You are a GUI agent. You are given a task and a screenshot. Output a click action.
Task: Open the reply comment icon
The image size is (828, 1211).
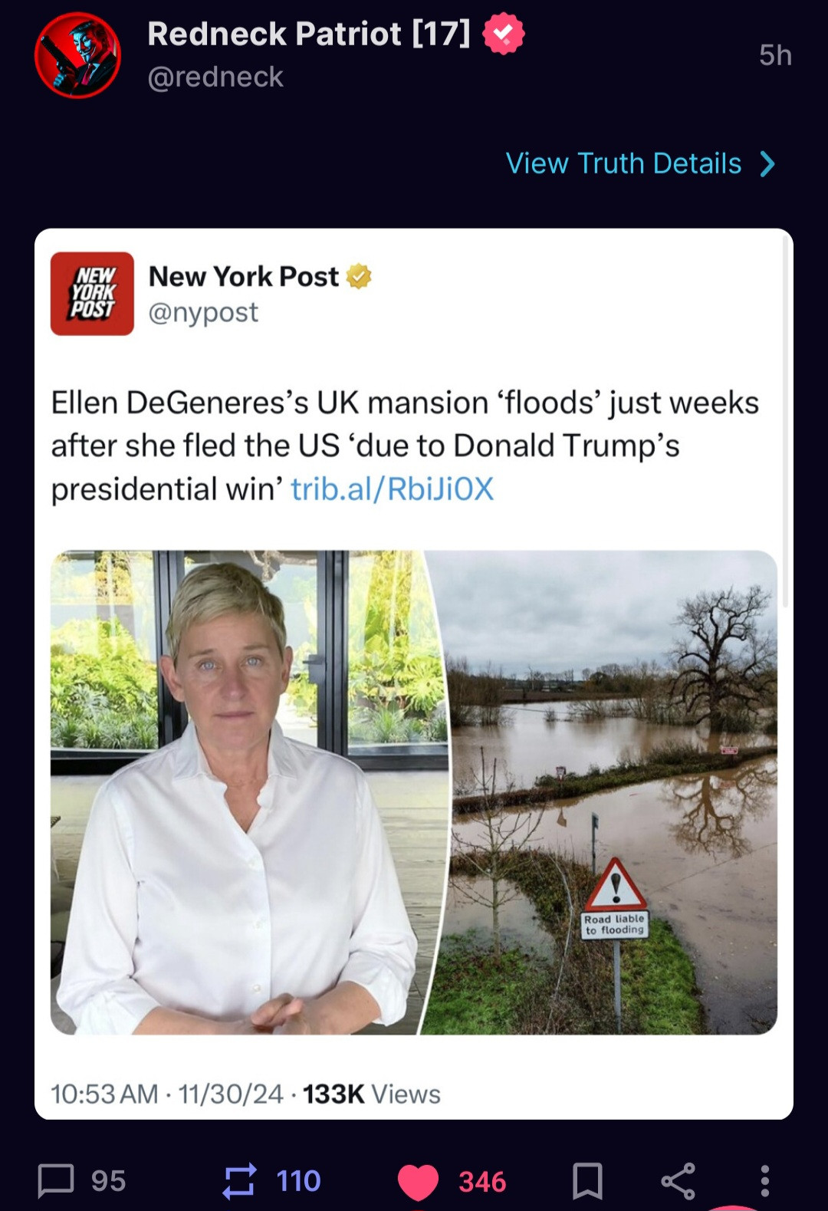click(56, 1180)
